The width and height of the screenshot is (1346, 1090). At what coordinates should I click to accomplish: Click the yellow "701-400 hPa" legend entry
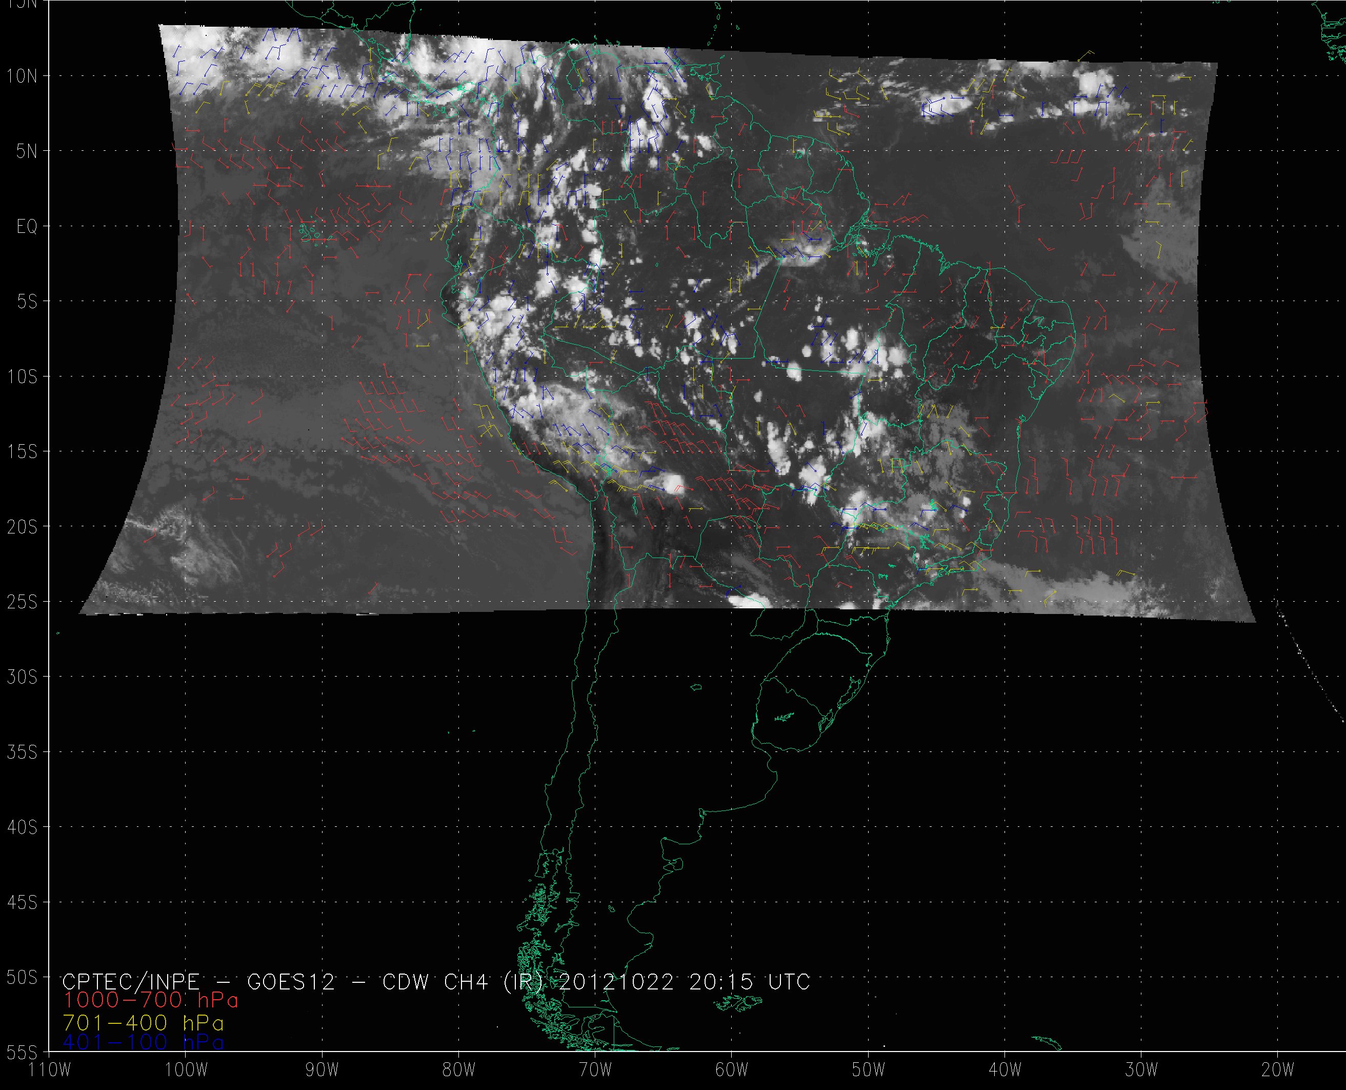pyautogui.click(x=143, y=1023)
